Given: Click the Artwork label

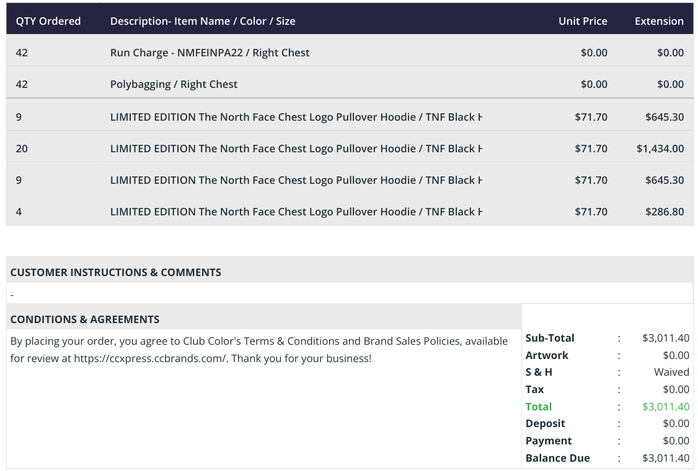Looking at the screenshot, I should 547,355.
